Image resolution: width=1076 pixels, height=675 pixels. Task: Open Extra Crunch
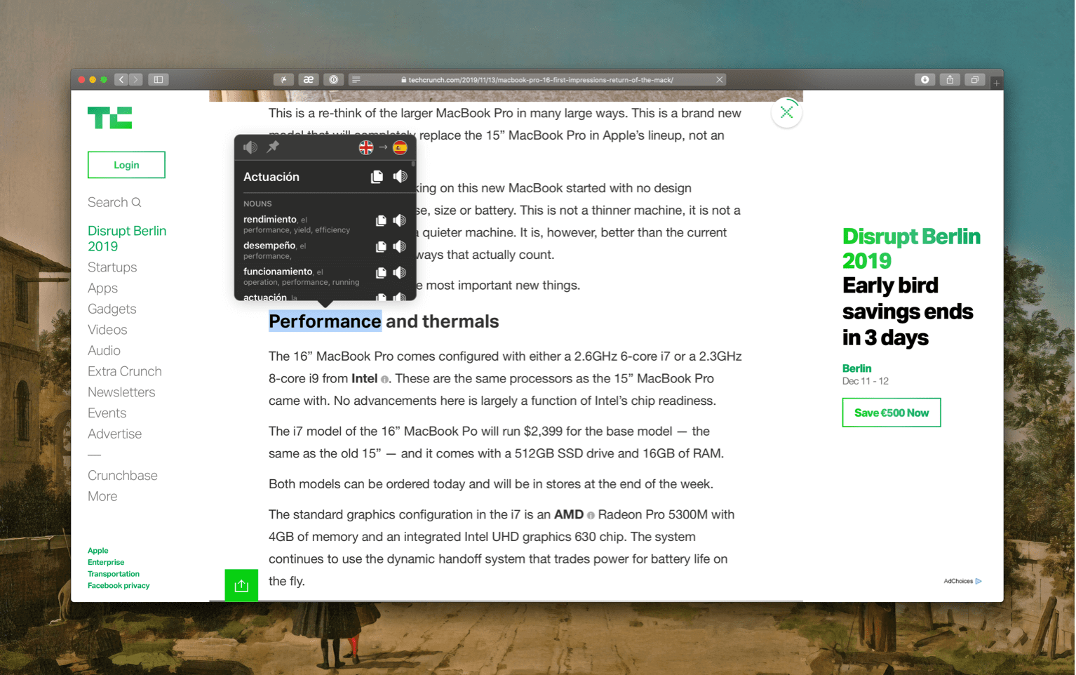click(x=125, y=371)
